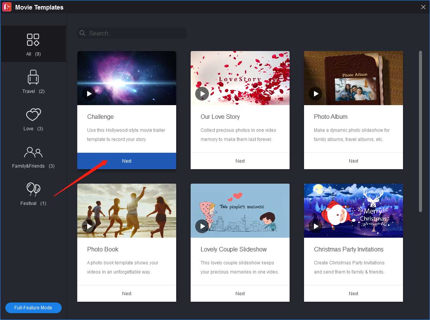Viewport: 430px width, 320px height.
Task: Open the Festival balloons category
Action: pyautogui.click(x=33, y=189)
